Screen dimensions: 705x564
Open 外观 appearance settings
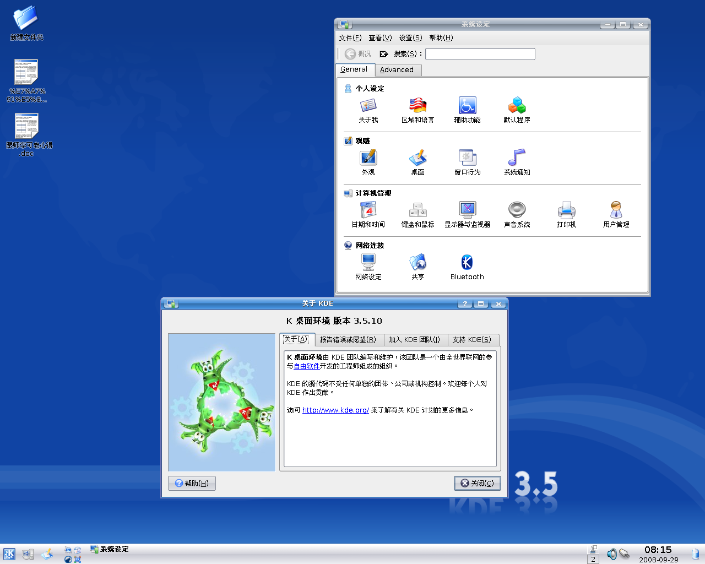368,162
